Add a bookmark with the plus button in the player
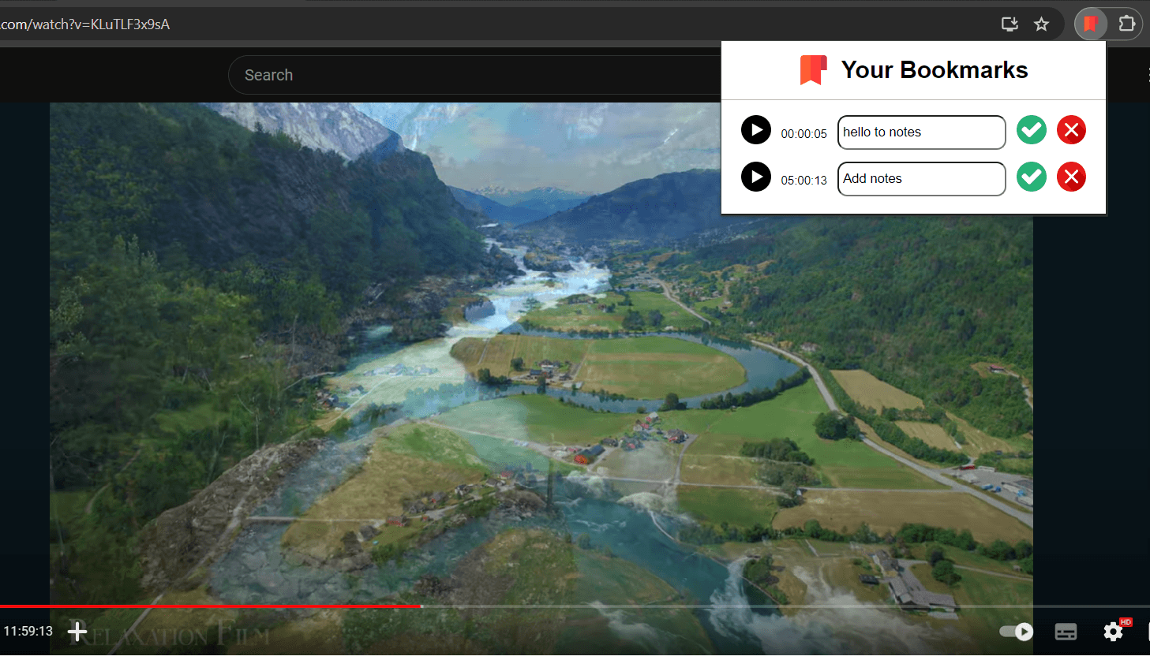This screenshot has width=1150, height=660. pos(77,632)
